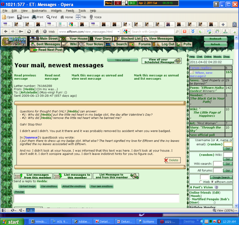Click the Bookmark button at top right
The width and height of the screenshot is (239, 225).
(x=215, y=39)
